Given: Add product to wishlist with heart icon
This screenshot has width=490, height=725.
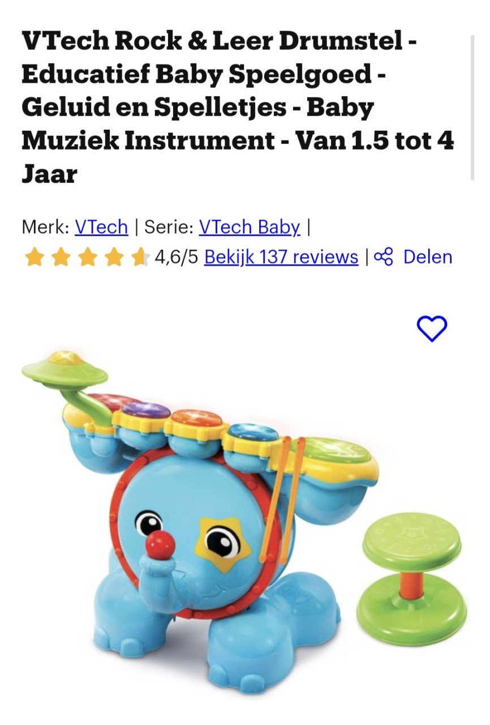Looking at the screenshot, I should 432,328.
